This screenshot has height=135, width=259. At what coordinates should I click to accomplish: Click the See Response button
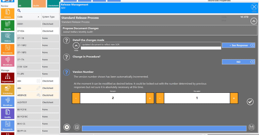click(x=235, y=45)
